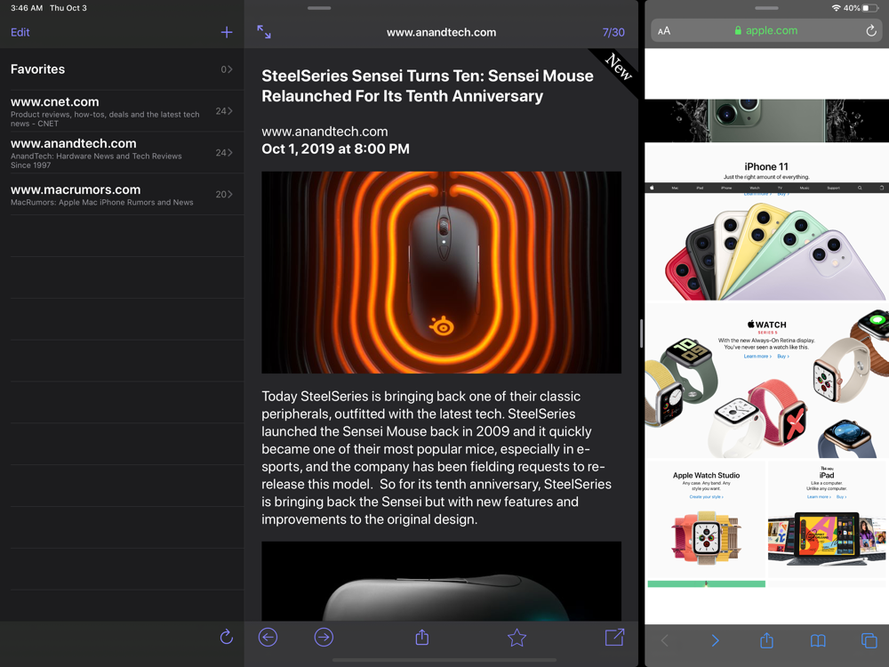Show all Safari tabs
The image size is (889, 667).
(x=869, y=640)
